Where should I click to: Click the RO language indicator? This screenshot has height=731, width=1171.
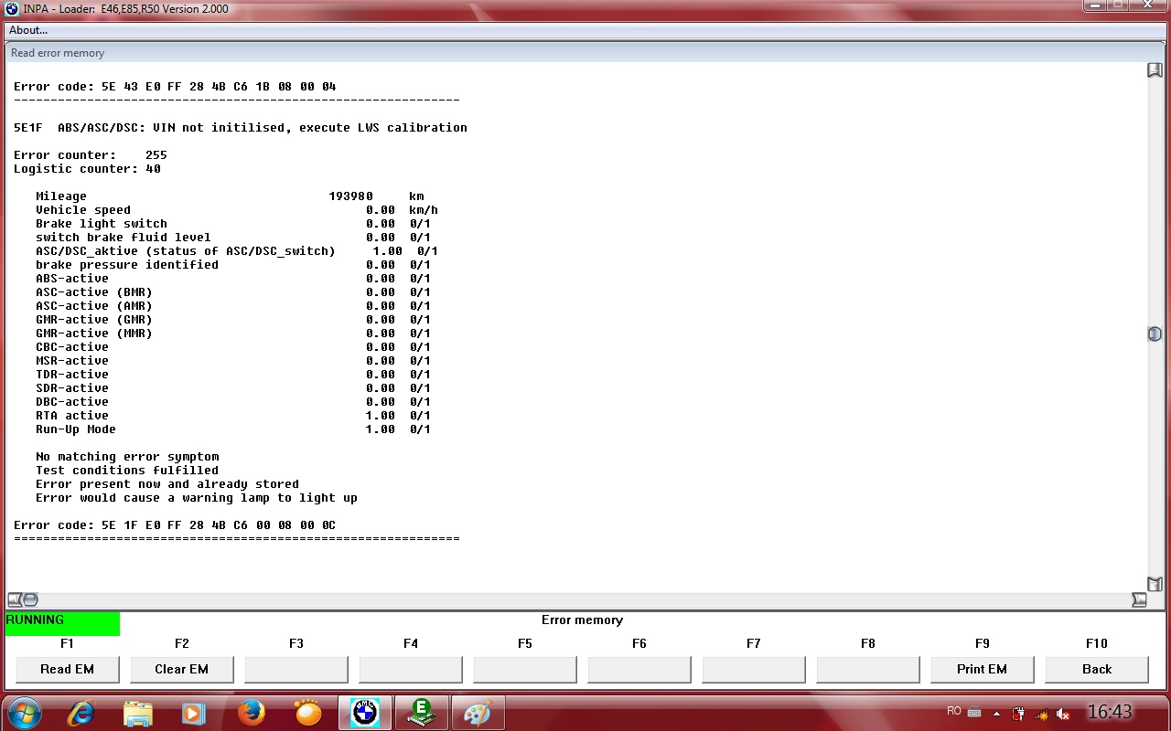(954, 711)
